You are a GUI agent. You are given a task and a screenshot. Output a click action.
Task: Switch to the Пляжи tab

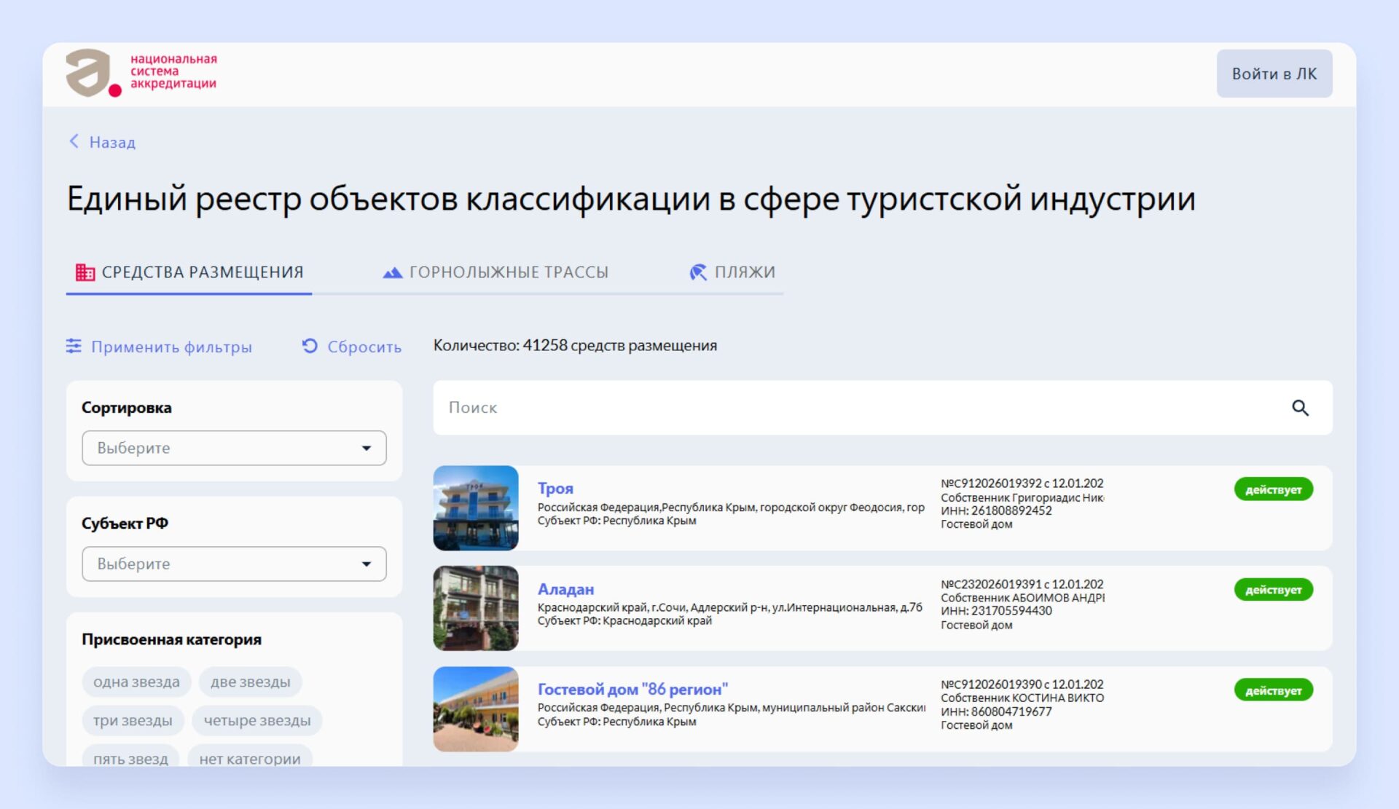(x=744, y=272)
